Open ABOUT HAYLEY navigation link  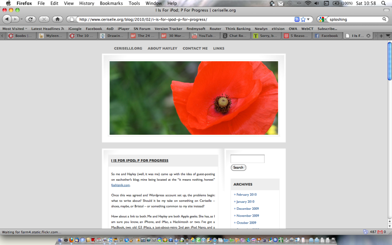pos(162,49)
